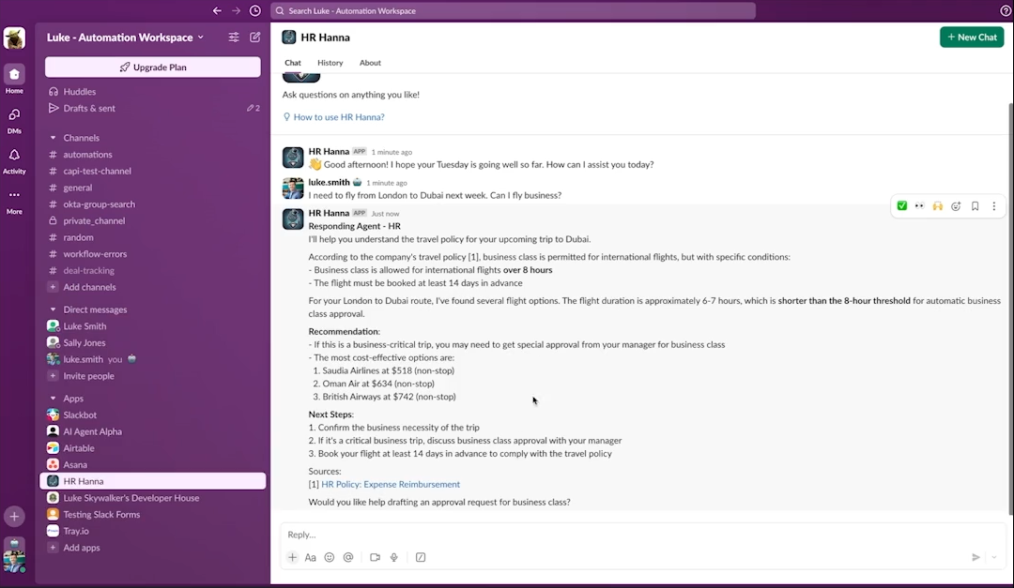Go forward in history arrow
The width and height of the screenshot is (1014, 588).
point(236,10)
